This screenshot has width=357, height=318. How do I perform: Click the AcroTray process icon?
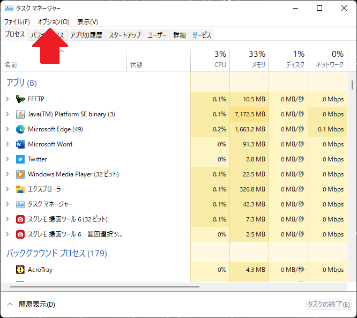click(20, 270)
